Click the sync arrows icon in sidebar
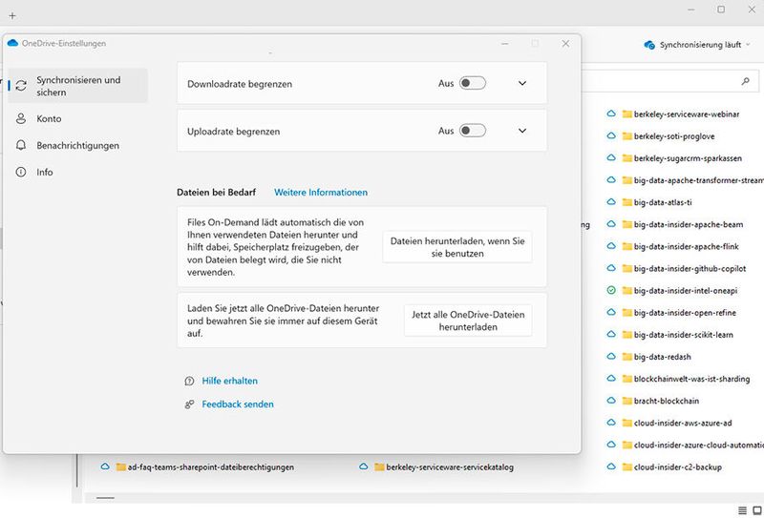Screen dimensions: 764x518 pyautogui.click(x=21, y=86)
